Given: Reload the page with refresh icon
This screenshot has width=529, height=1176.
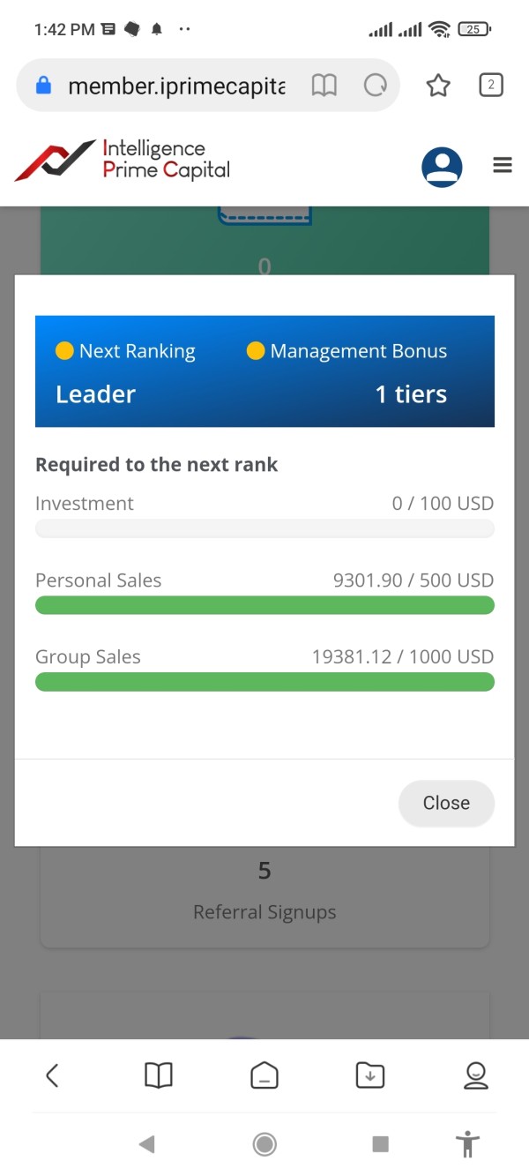Looking at the screenshot, I should point(376,86).
